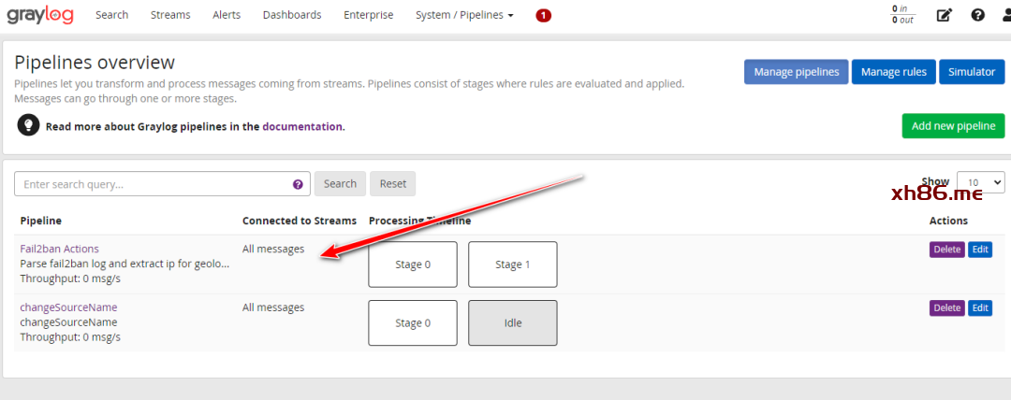This screenshot has width=1011, height=400.
Task: Click the Manage rules button
Action: (893, 72)
